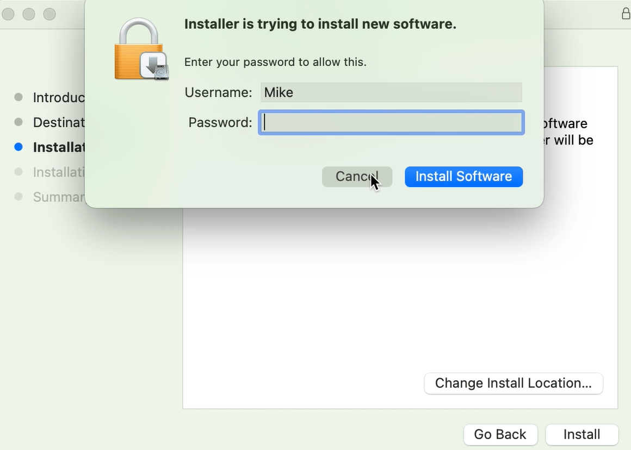Click the Password label text
Screen dimensions: 631x450
[x=220, y=123]
